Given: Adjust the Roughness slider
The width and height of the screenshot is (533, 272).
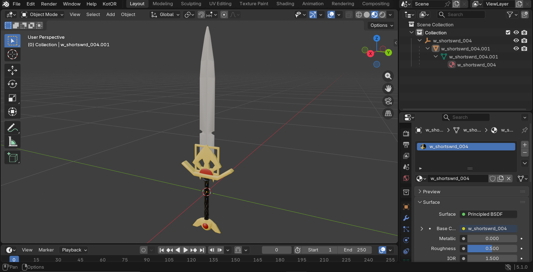Looking at the screenshot, I should point(492,248).
